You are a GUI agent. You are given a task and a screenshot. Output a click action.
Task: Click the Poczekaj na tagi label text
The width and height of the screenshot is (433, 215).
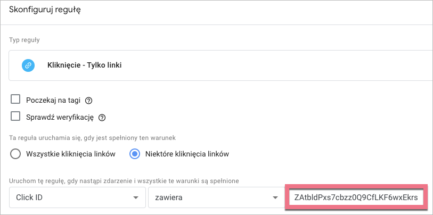tap(54, 100)
